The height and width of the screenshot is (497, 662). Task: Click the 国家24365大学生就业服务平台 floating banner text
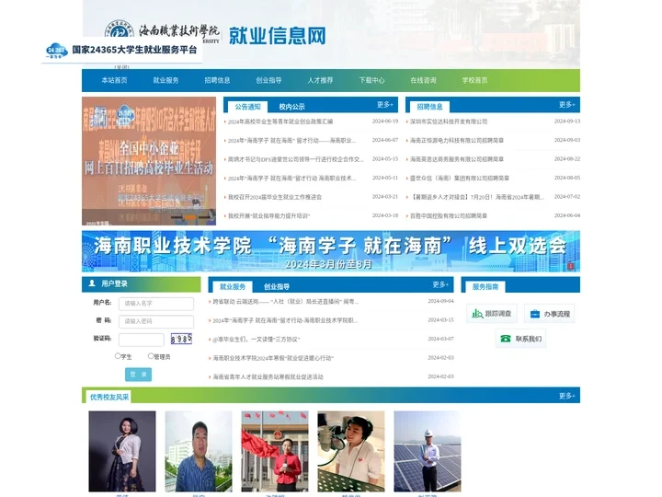(x=134, y=50)
